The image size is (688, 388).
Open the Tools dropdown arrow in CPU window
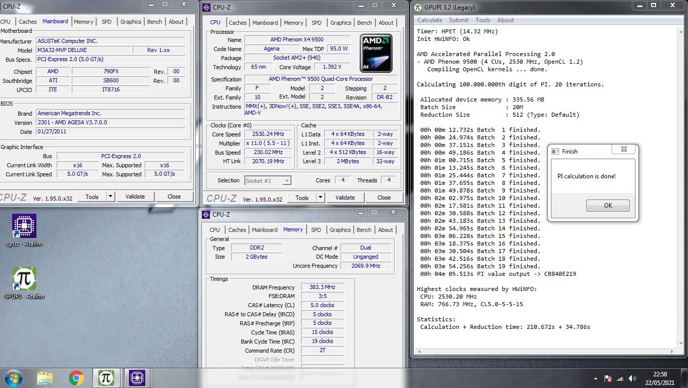[321, 198]
